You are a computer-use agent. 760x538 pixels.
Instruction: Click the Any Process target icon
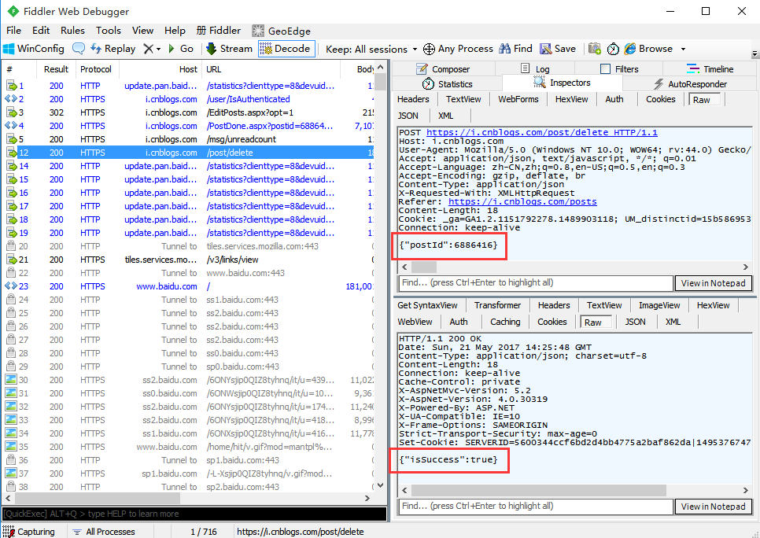click(x=429, y=49)
